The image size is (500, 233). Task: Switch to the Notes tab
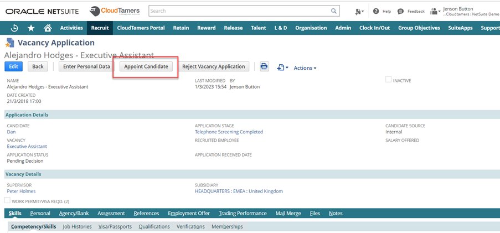click(x=336, y=213)
